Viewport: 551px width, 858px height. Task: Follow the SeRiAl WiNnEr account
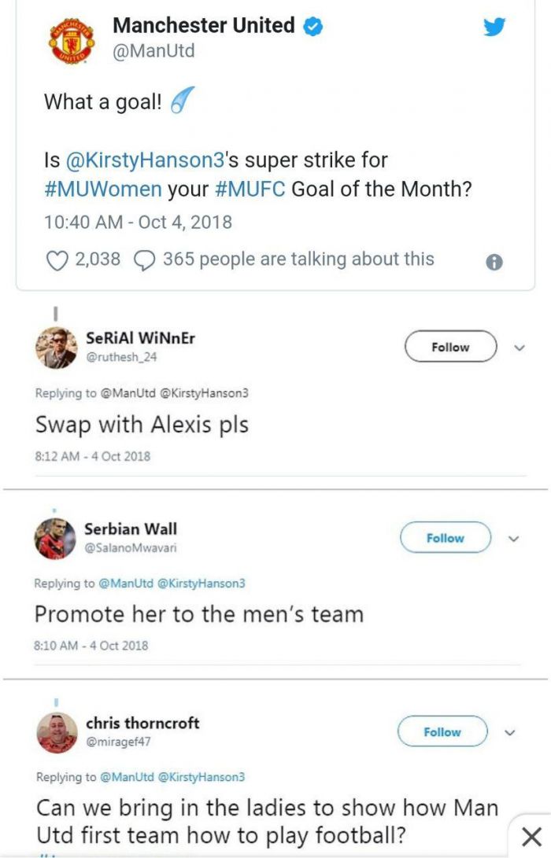pyautogui.click(x=450, y=347)
